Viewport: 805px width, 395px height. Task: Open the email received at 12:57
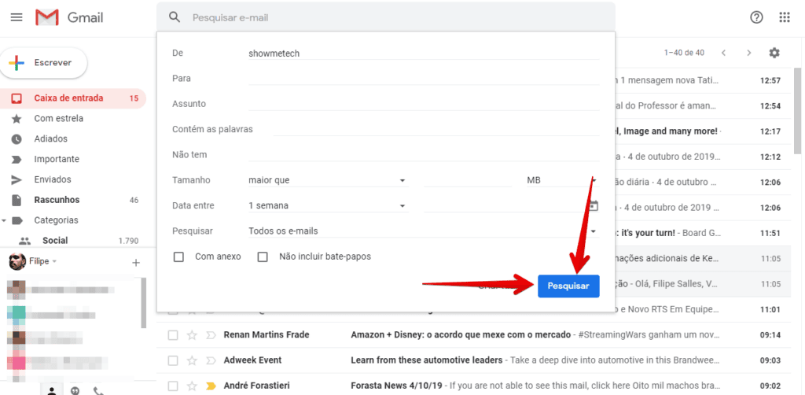click(704, 80)
